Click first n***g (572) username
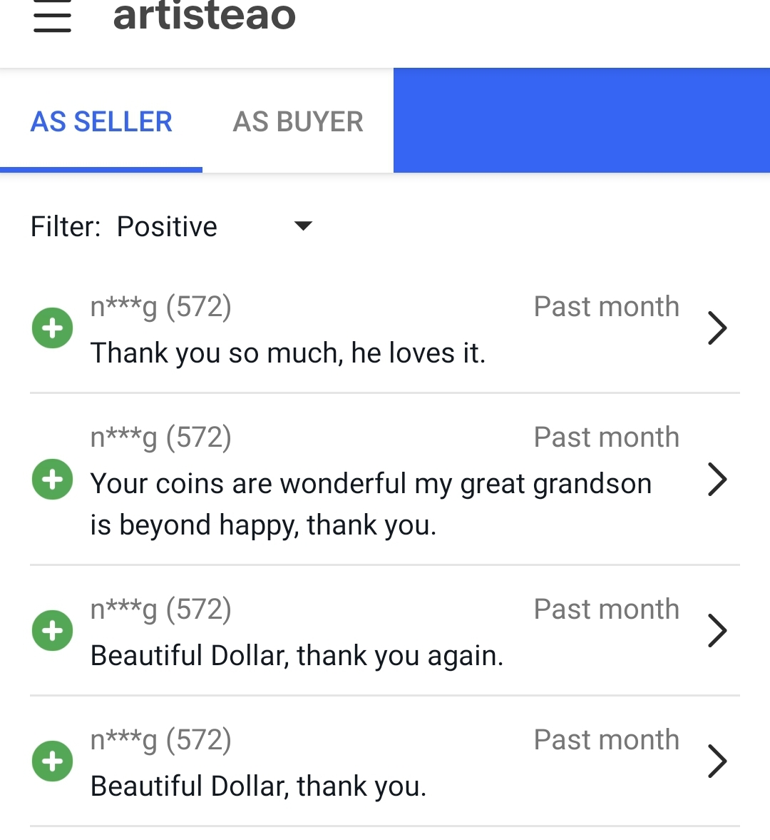This screenshot has width=770, height=840. [x=160, y=307]
